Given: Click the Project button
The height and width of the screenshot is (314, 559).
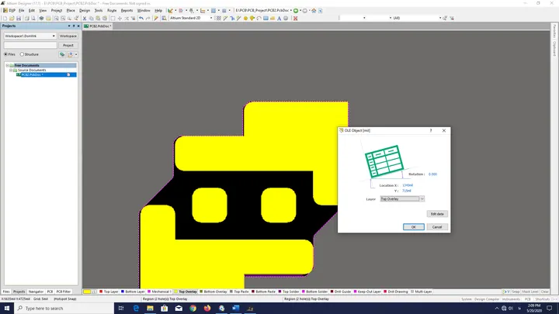Looking at the screenshot, I should tap(68, 45).
